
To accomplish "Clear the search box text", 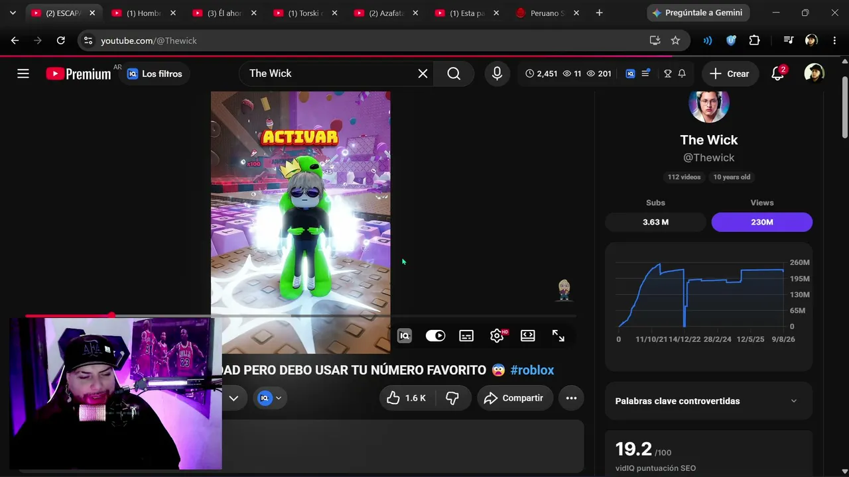I will (423, 74).
